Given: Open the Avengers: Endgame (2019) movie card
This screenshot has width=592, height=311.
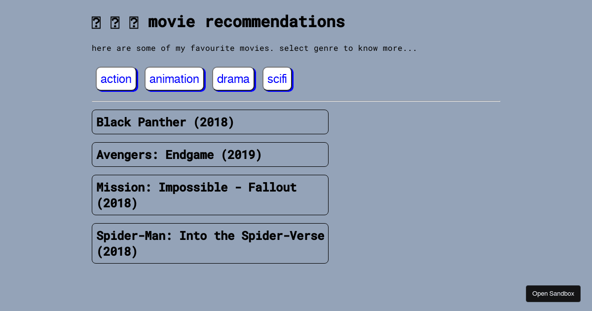Looking at the screenshot, I should pyautogui.click(x=210, y=154).
